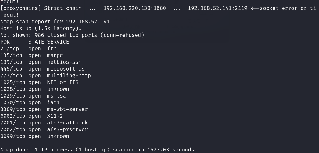The height and width of the screenshot is (153, 319).
Task: Click the afs3-callback service name
Action: coord(68,123)
